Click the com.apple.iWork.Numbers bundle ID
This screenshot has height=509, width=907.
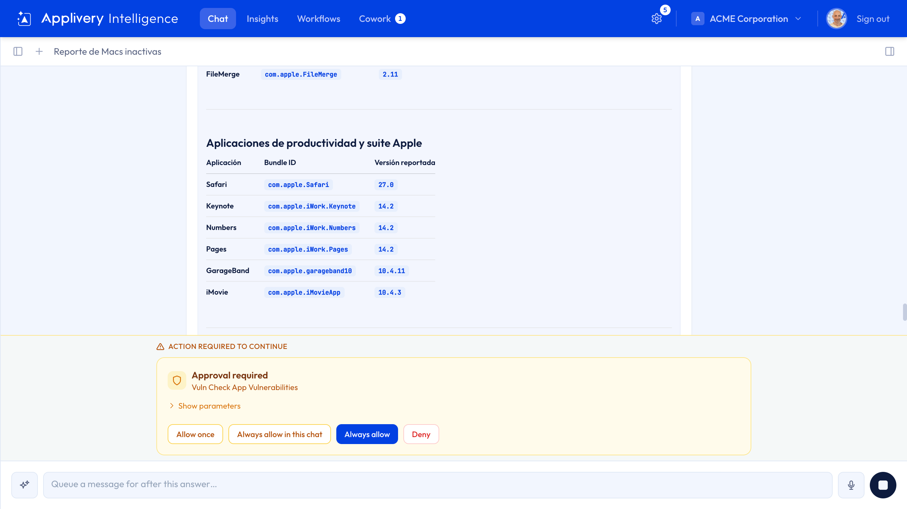click(312, 228)
